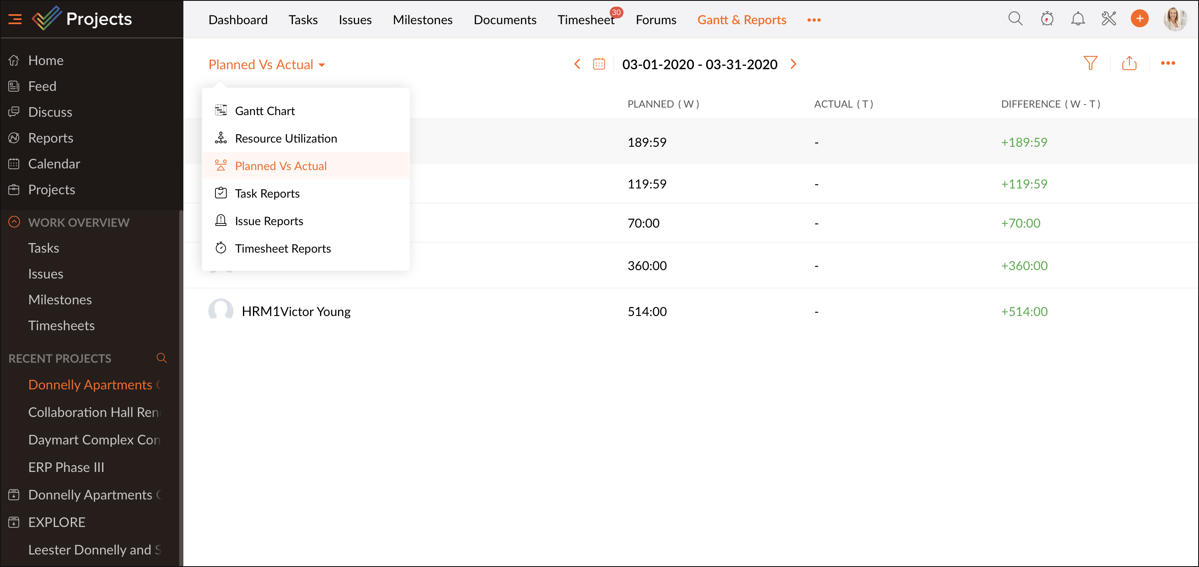The height and width of the screenshot is (567, 1199).
Task: Open notifications bell icon
Action: 1078,19
